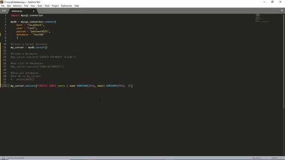
Task: Click line number 11 in gutter
Action: click(5, 48)
